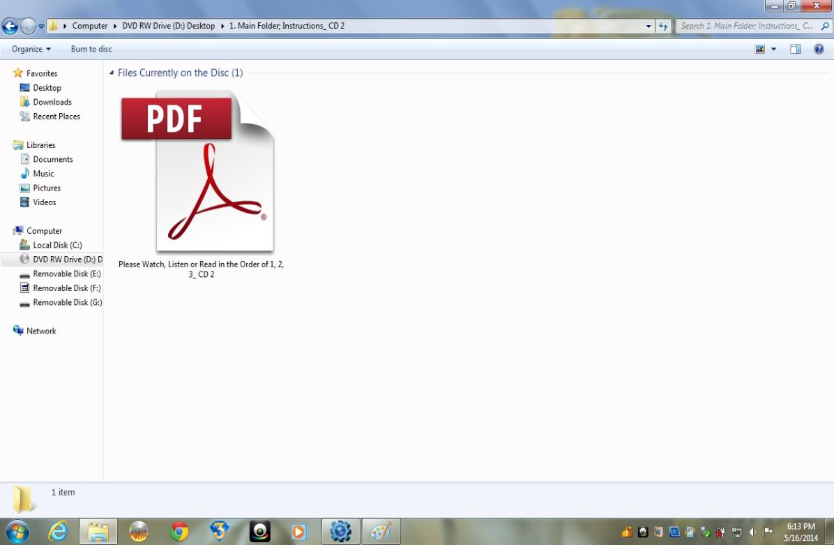Open the blue number 3 shield taskbar icon
This screenshot has height=545, width=834.
(x=219, y=531)
